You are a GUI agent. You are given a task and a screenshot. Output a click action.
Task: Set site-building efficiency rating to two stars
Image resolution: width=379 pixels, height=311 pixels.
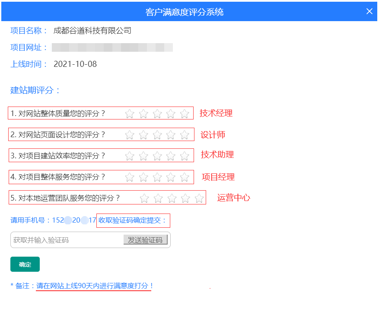pos(143,156)
